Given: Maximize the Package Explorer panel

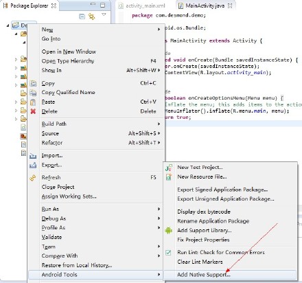Looking at the screenshot, I should click(103, 5).
